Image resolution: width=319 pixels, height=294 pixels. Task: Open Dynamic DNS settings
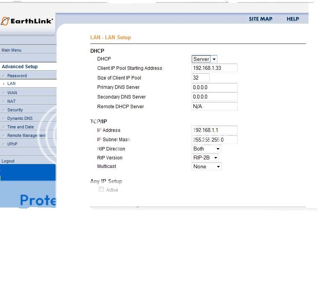(x=20, y=118)
